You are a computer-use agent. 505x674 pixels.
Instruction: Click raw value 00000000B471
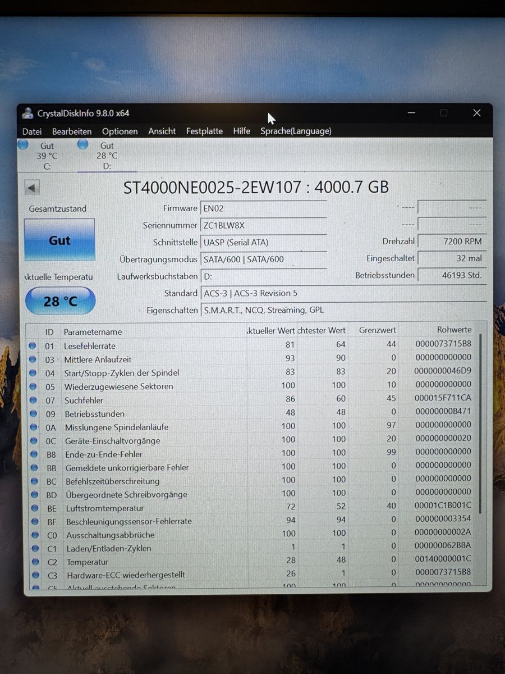tap(443, 411)
